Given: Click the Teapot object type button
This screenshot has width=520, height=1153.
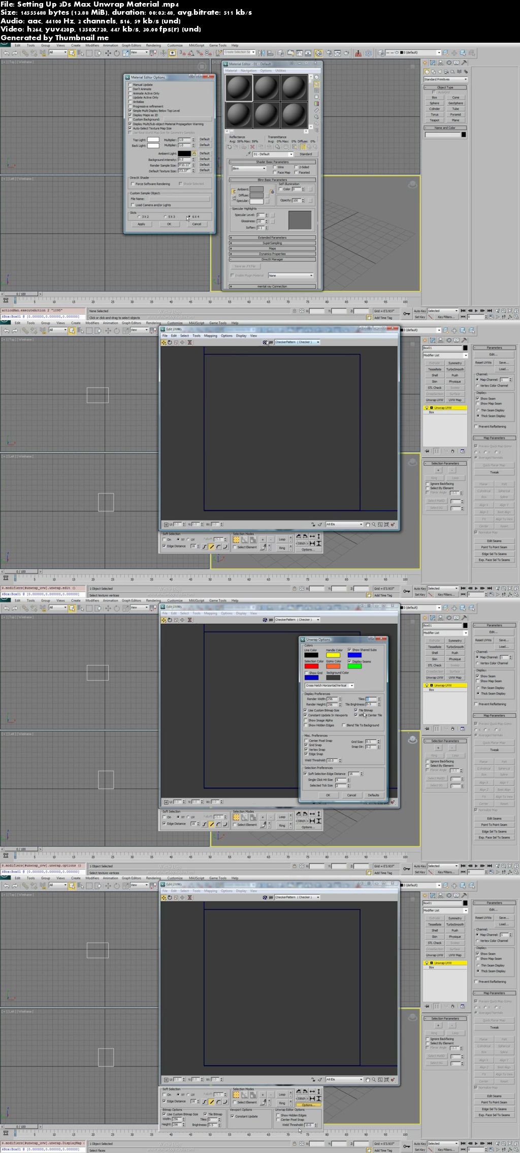Looking at the screenshot, I should pos(435,120).
